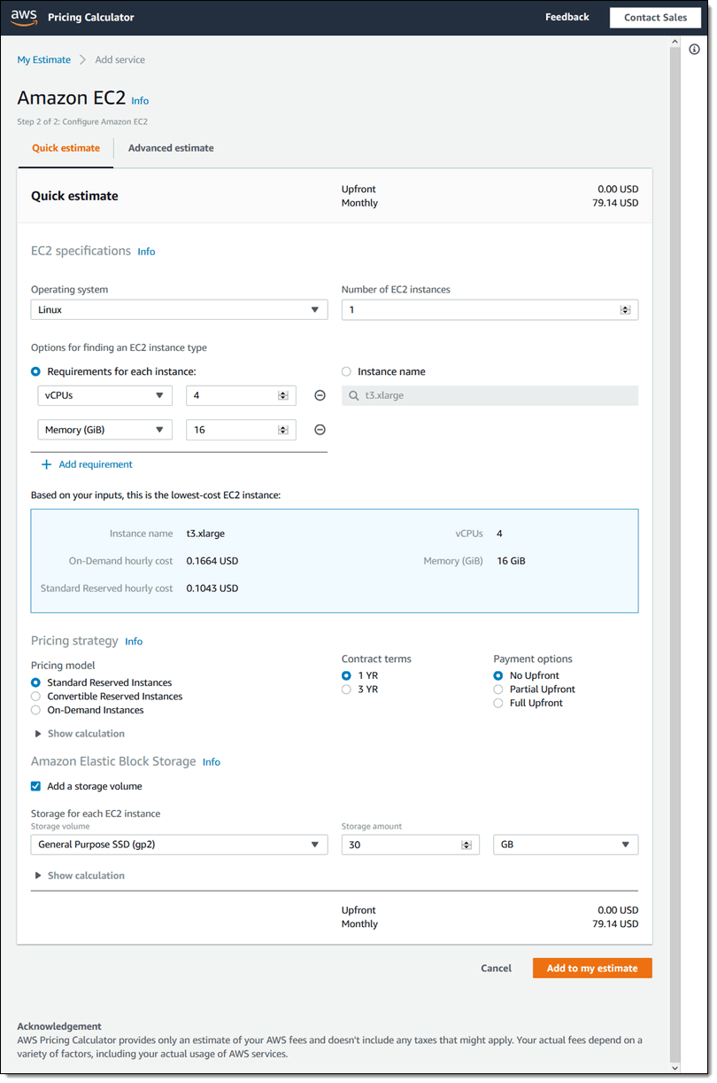Screen dimensions: 717x1083
Task: Choose the 3 YR contract term
Action: click(346, 689)
